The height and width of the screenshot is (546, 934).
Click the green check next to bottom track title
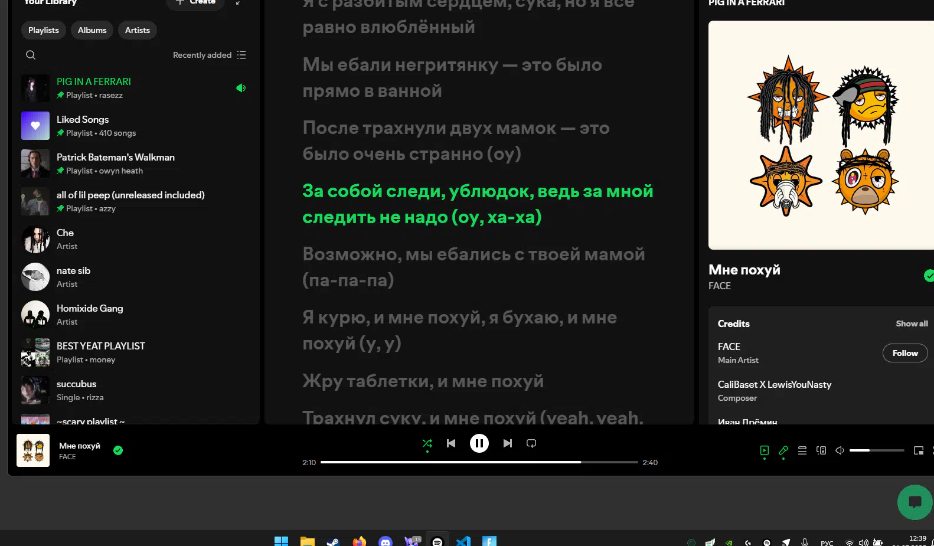(118, 450)
